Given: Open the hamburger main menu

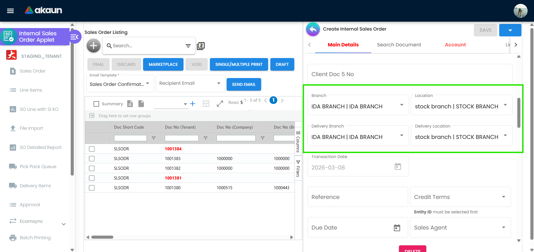Looking at the screenshot, I should point(10,11).
